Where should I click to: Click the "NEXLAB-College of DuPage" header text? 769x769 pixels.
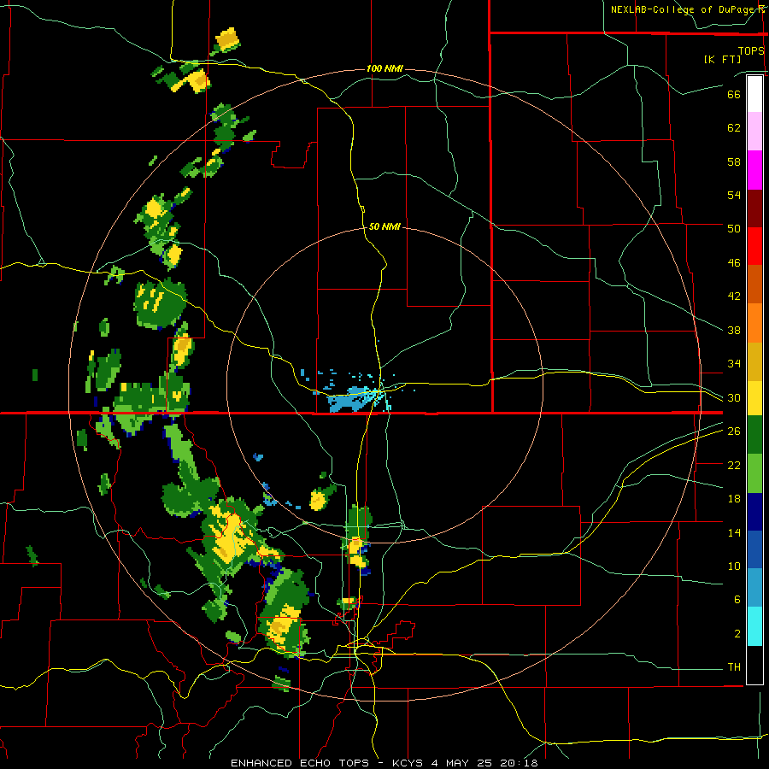682,9
